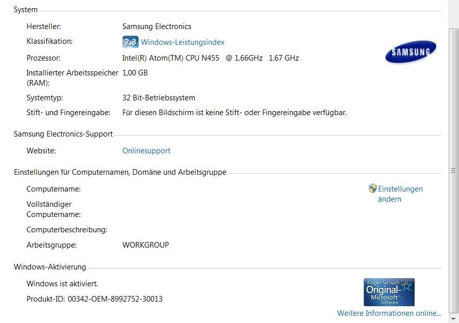
Task: Click the Samsung logo
Action: (x=411, y=52)
